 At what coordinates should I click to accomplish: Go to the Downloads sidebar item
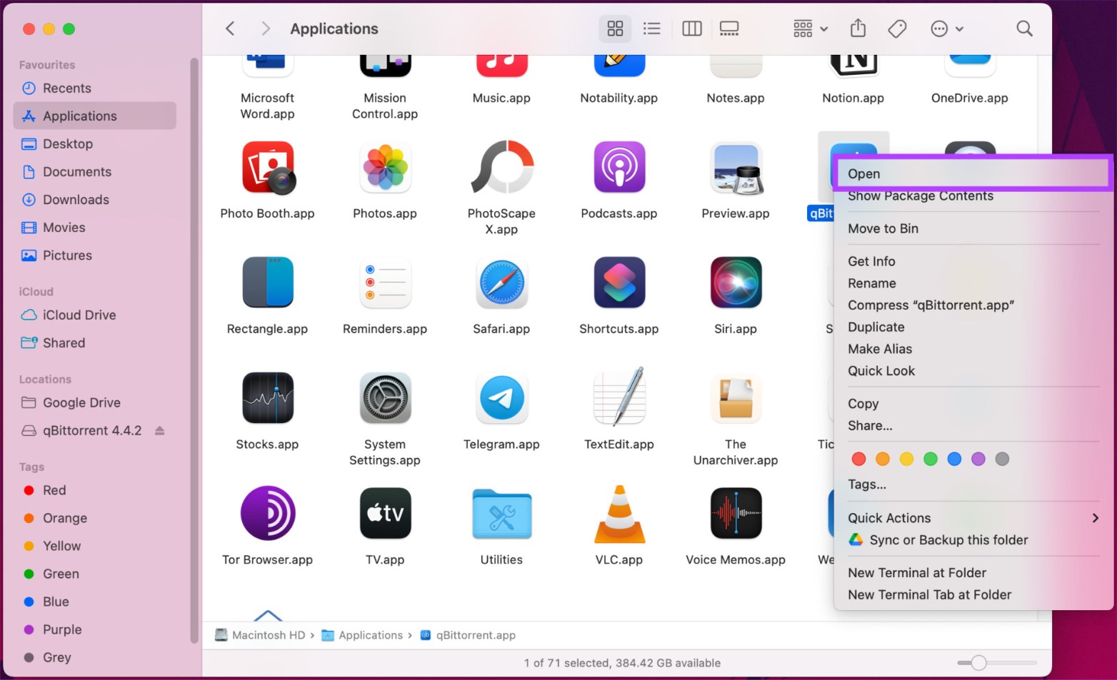pos(76,200)
